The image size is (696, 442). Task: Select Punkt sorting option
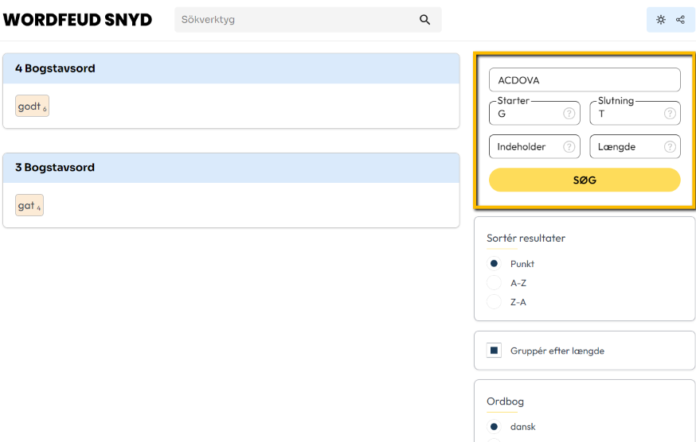pos(495,264)
